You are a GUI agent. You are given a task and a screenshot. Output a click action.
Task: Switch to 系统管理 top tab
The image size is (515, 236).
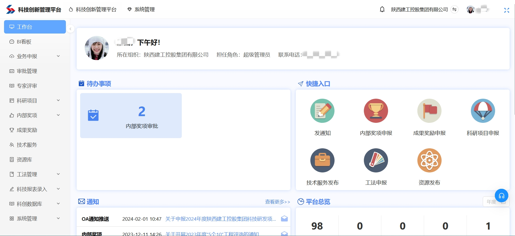point(141,10)
